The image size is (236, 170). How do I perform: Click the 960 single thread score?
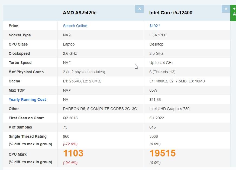[66, 136]
